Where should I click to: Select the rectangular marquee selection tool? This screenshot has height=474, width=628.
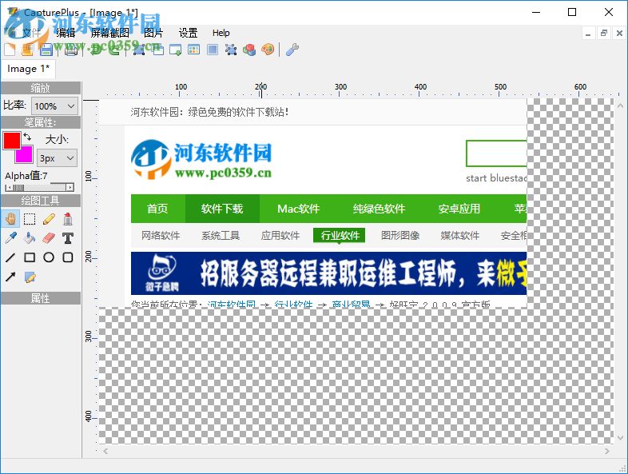click(30, 219)
